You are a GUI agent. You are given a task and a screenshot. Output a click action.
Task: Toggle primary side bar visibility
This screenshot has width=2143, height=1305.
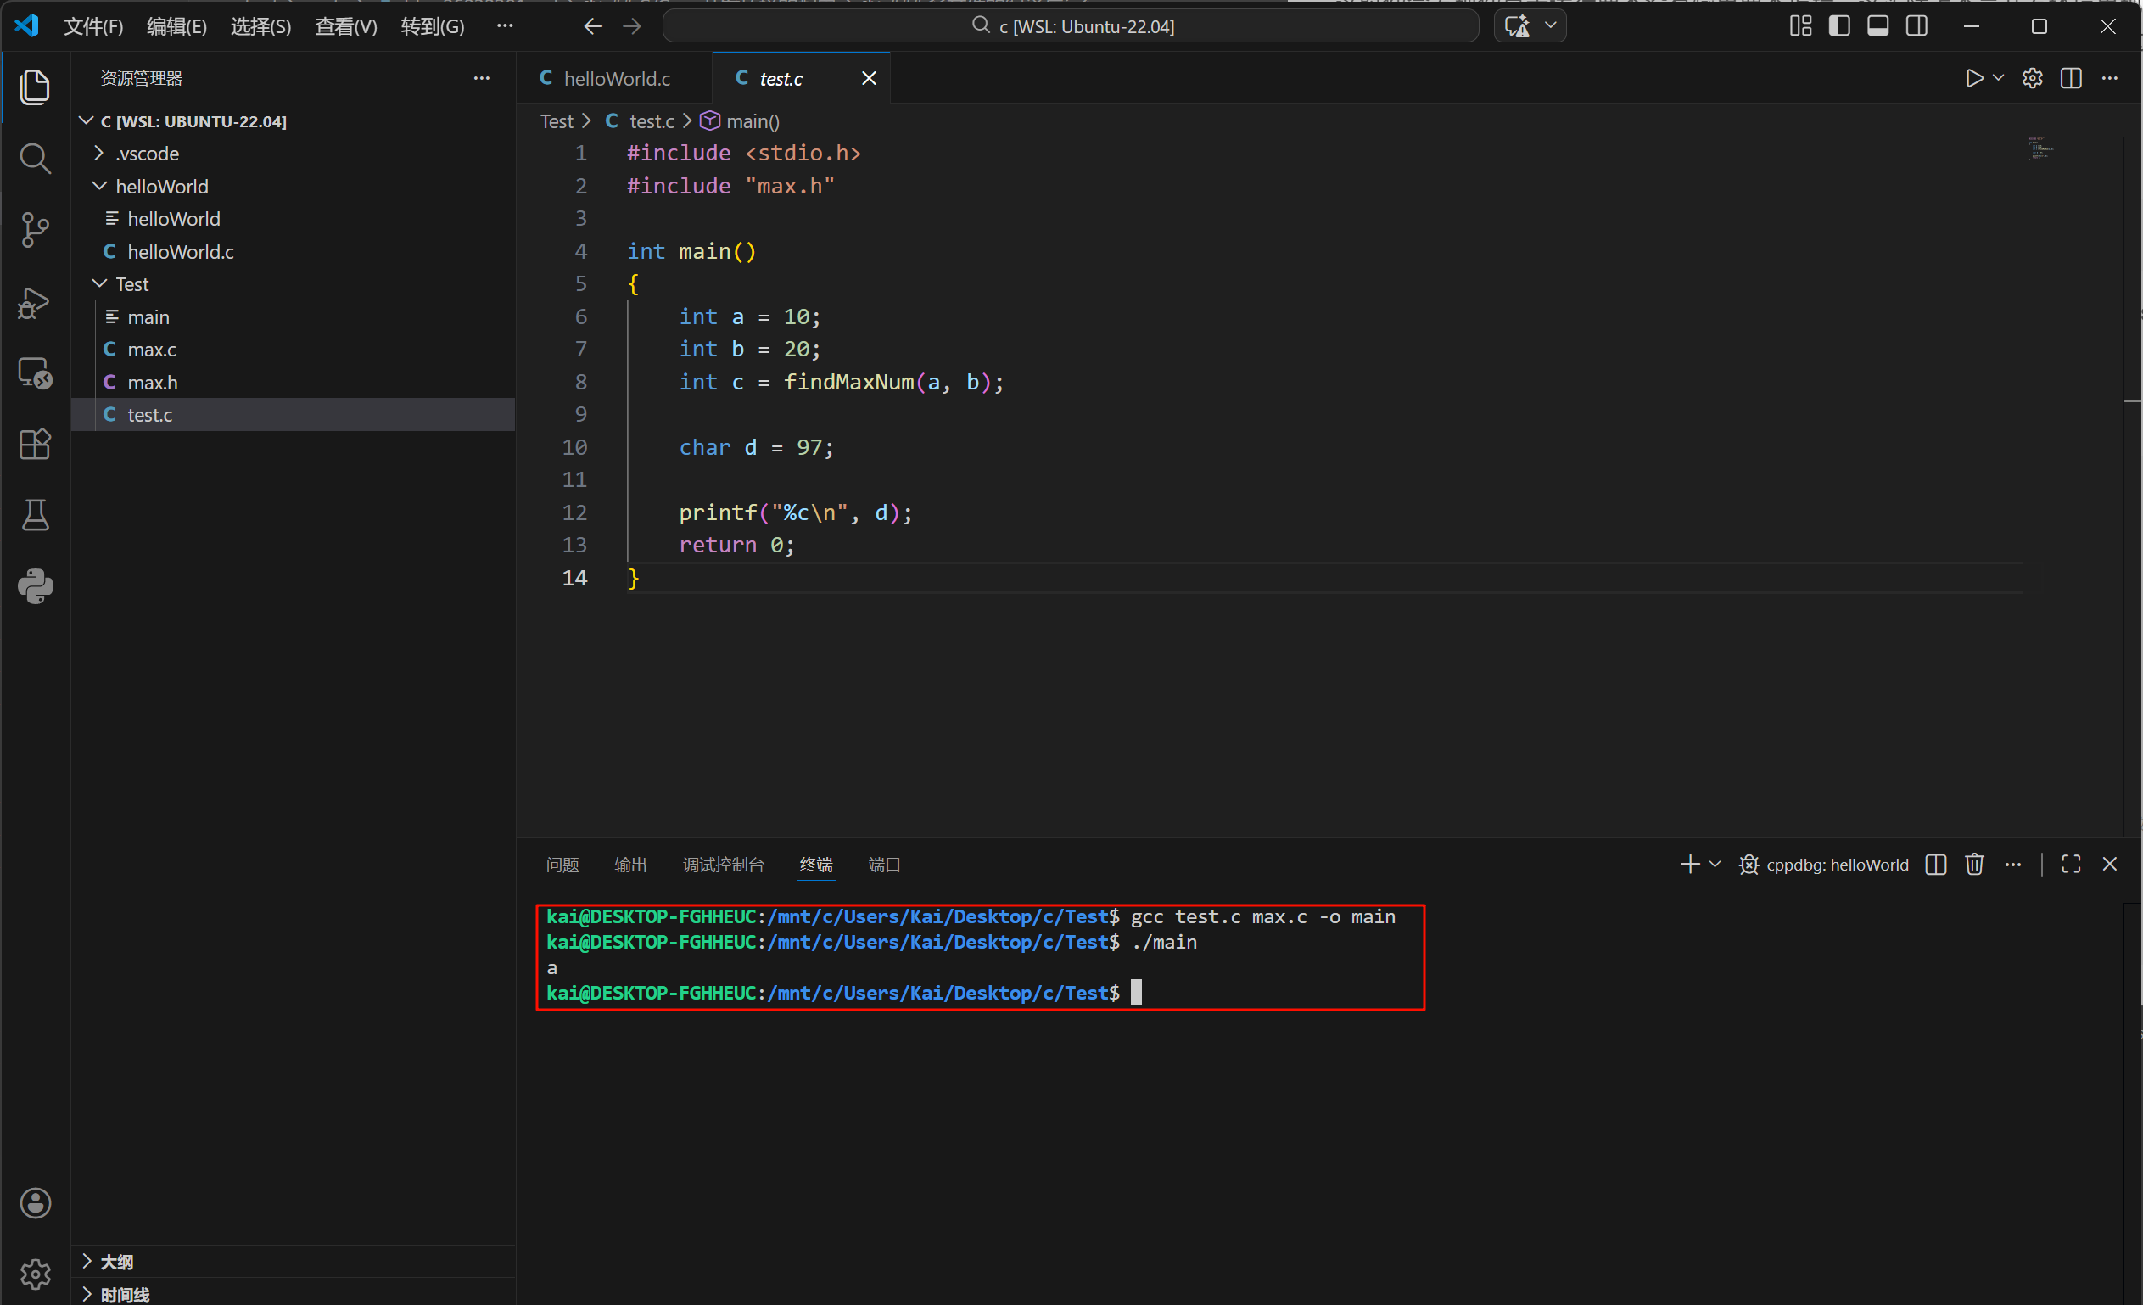[x=1838, y=26]
